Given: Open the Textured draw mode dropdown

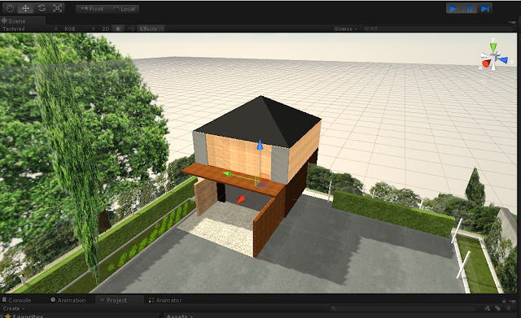Looking at the screenshot, I should tap(30, 29).
